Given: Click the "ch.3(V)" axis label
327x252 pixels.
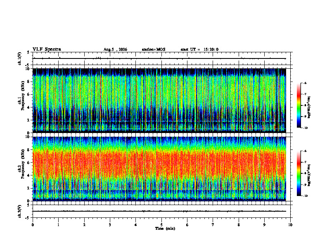Looking at the screenshot, I should (x=20, y=211).
